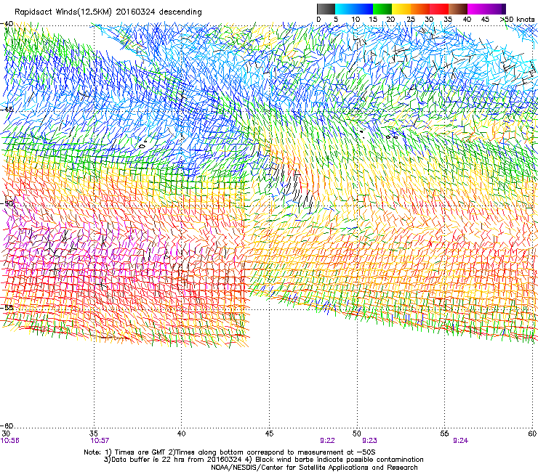Click the "10:56" pass time label
538x472 pixels.
pos(10,441)
